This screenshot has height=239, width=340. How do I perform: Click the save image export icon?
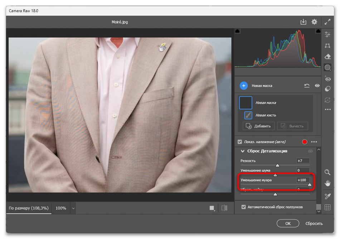pyautogui.click(x=303, y=22)
